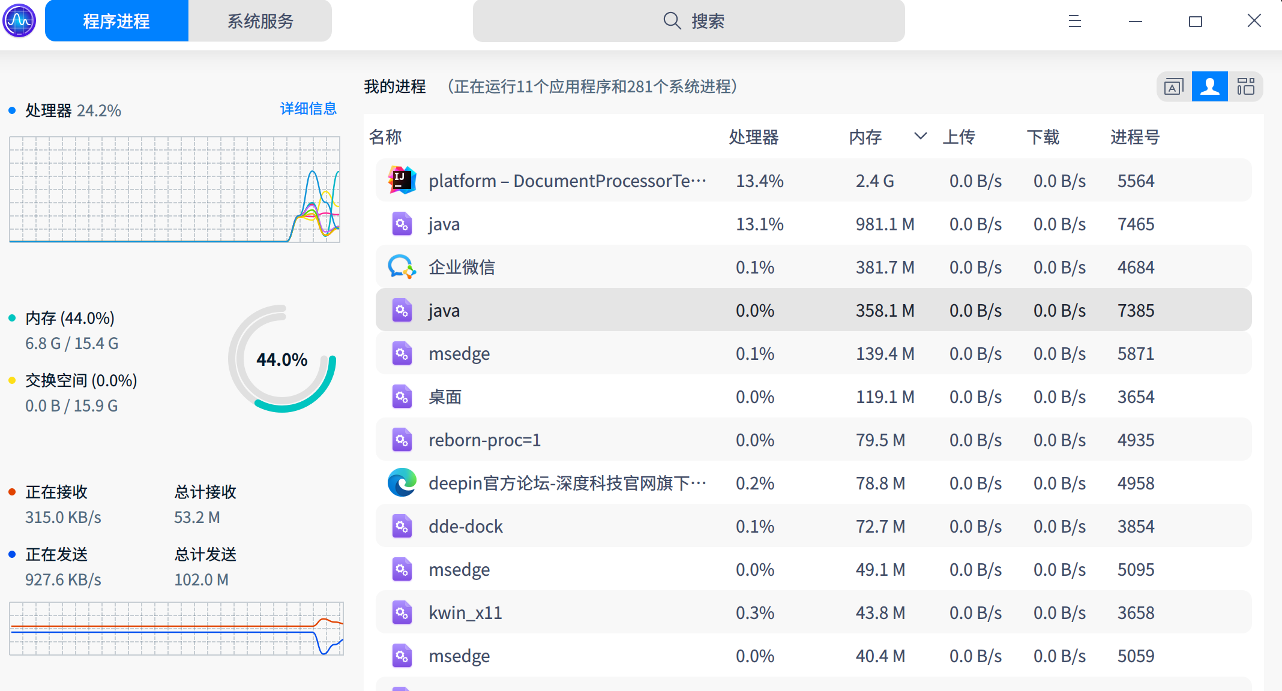Click the search magnifier icon
The width and height of the screenshot is (1282, 691).
click(x=672, y=21)
